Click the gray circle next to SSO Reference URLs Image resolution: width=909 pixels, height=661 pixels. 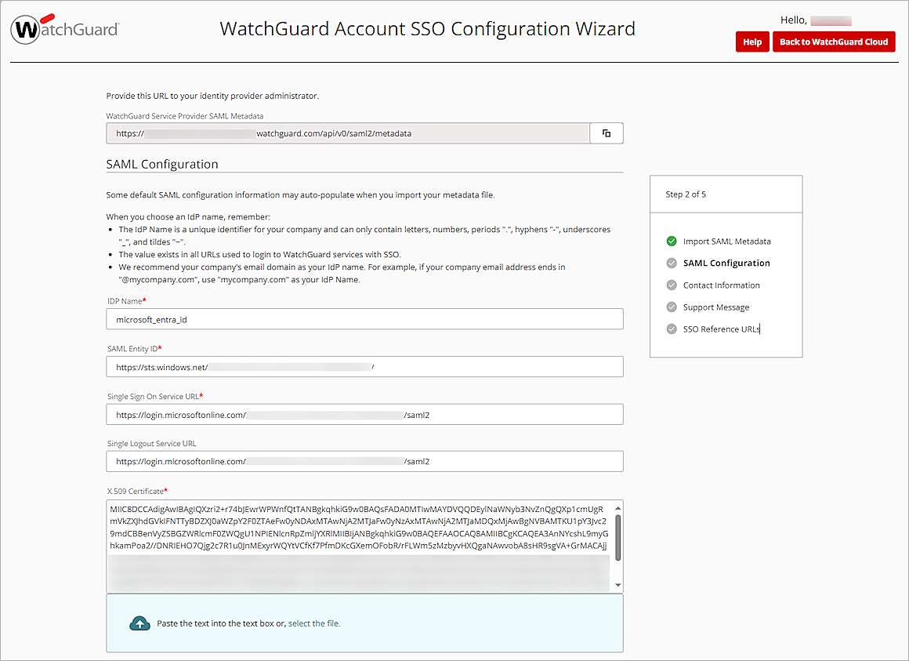671,329
